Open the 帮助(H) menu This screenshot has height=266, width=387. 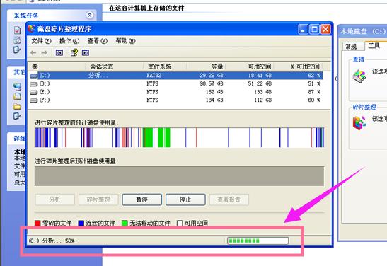pyautogui.click(x=126, y=41)
